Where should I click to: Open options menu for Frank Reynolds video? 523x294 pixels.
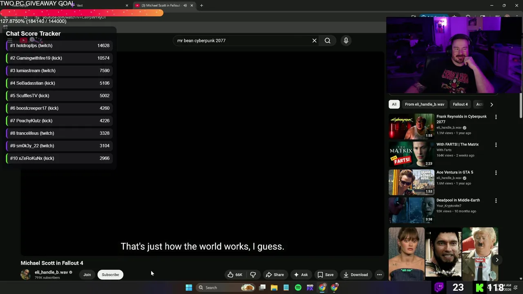pyautogui.click(x=496, y=117)
